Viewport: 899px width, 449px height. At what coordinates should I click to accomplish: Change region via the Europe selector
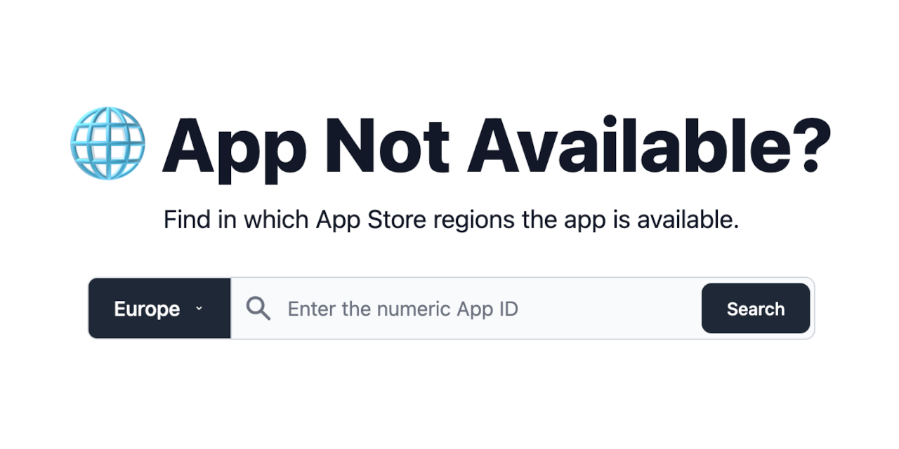pyautogui.click(x=160, y=309)
